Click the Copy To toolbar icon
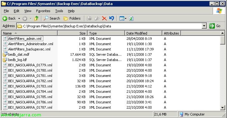Screen dimensions: 227x118 [97, 18]
